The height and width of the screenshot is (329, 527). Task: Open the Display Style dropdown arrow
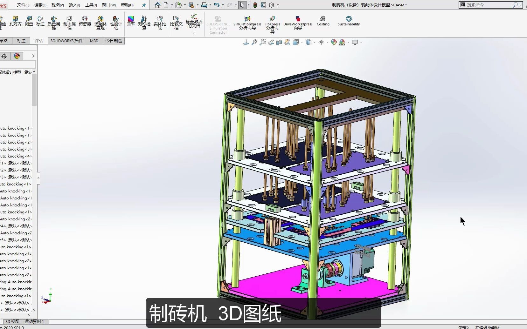click(x=314, y=42)
